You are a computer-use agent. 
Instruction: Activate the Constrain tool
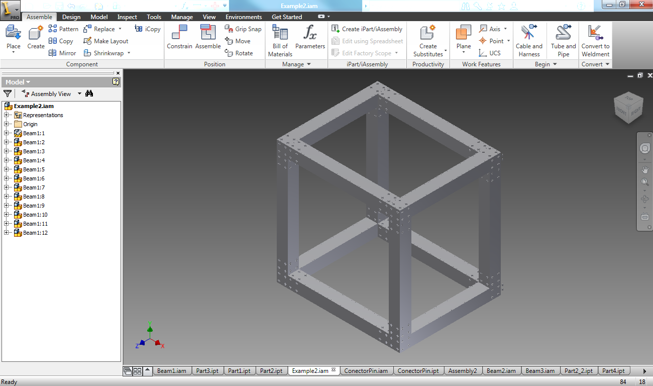pyautogui.click(x=179, y=38)
